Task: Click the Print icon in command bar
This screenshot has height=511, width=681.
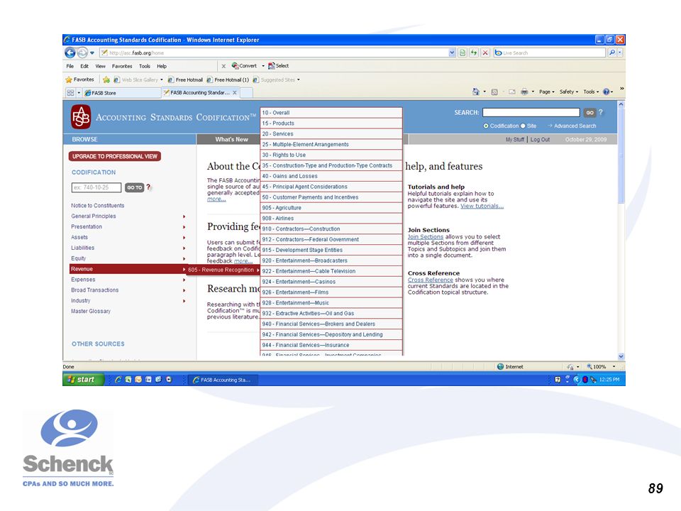Action: (524, 92)
